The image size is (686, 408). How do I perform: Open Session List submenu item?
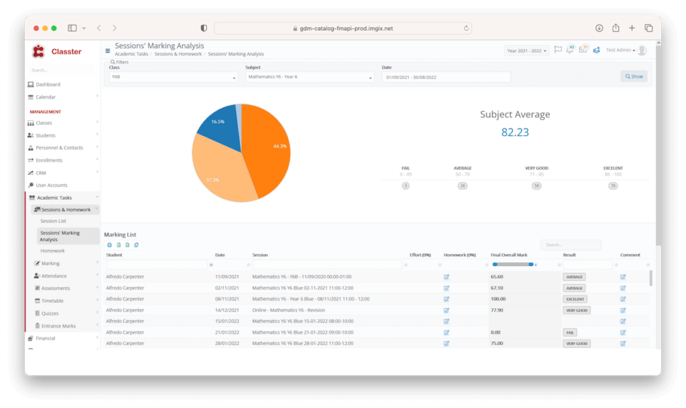(54, 221)
